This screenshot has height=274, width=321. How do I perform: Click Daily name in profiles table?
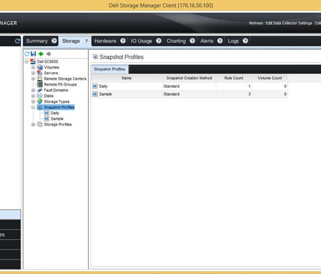(103, 86)
